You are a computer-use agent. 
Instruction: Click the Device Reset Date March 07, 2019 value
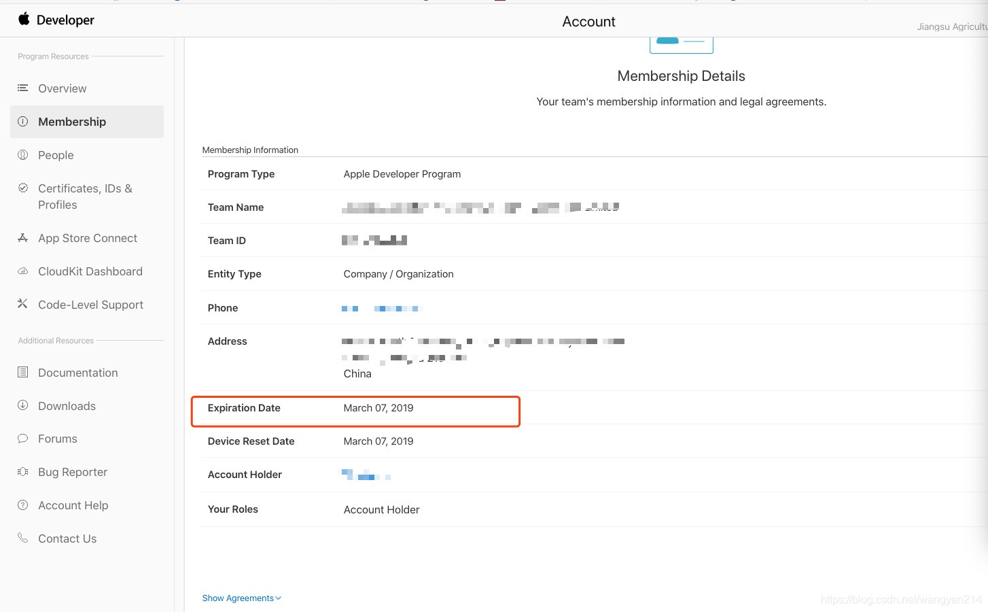(x=378, y=441)
